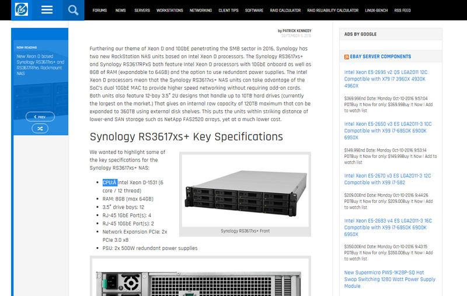Image resolution: width=467 pixels, height=296 pixels.
Task: Open the Intel Xeon E5-2650 v3 listing
Action: pyautogui.click(x=388, y=131)
